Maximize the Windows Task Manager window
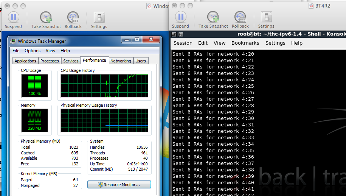The image size is (346, 196). [137, 40]
